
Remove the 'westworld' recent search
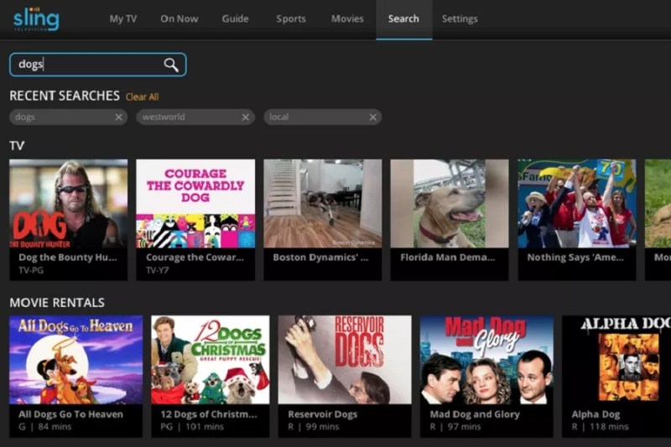click(245, 117)
